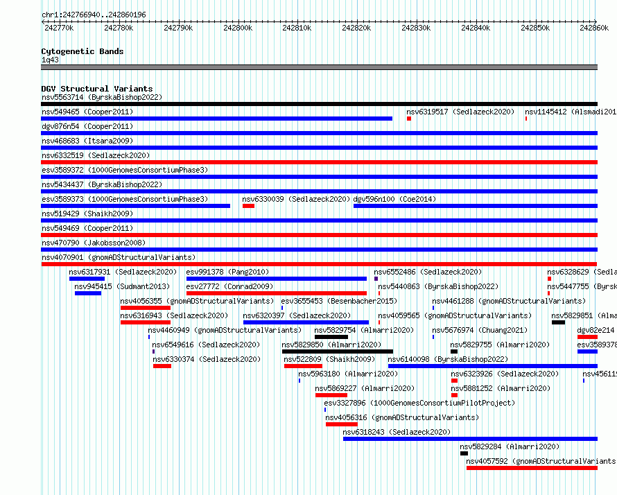Click the 242770k ruler tick label

pyautogui.click(x=59, y=28)
